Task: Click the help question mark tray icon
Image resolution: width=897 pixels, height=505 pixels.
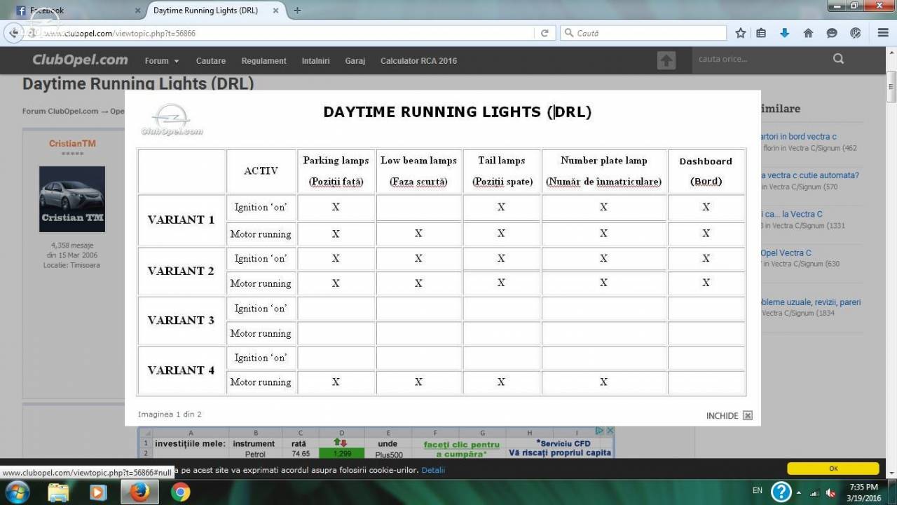Action: pyautogui.click(x=781, y=491)
